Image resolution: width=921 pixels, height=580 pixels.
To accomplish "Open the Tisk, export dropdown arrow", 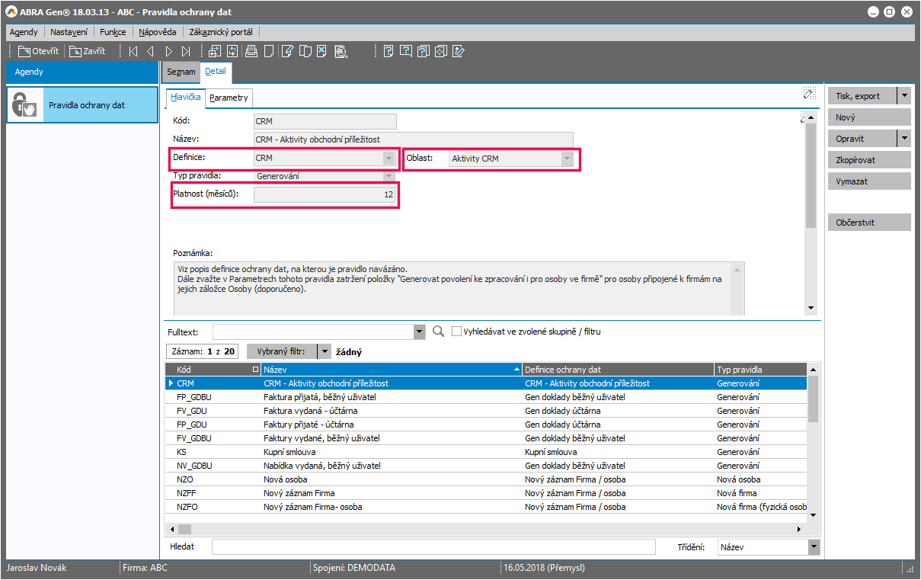I will tap(903, 96).
